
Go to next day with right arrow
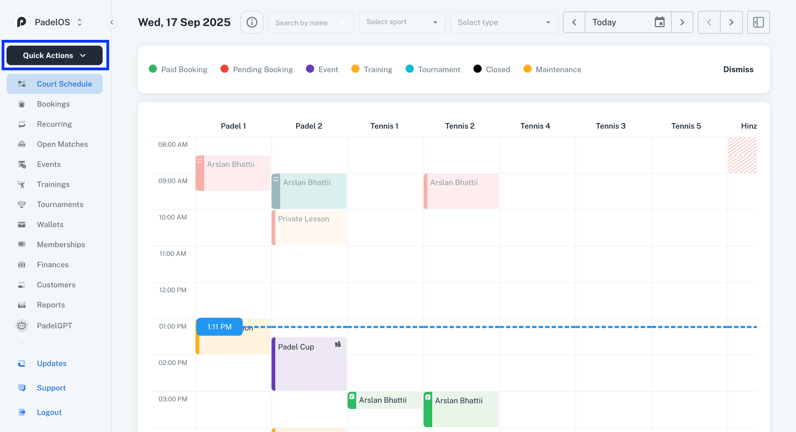[x=682, y=22]
